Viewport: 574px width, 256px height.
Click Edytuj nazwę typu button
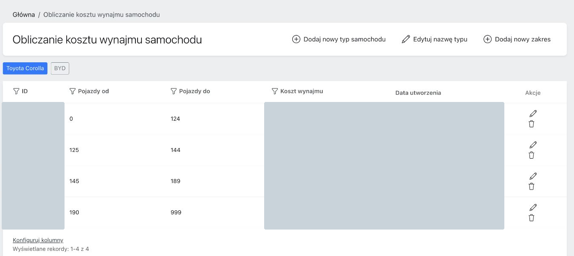435,39
